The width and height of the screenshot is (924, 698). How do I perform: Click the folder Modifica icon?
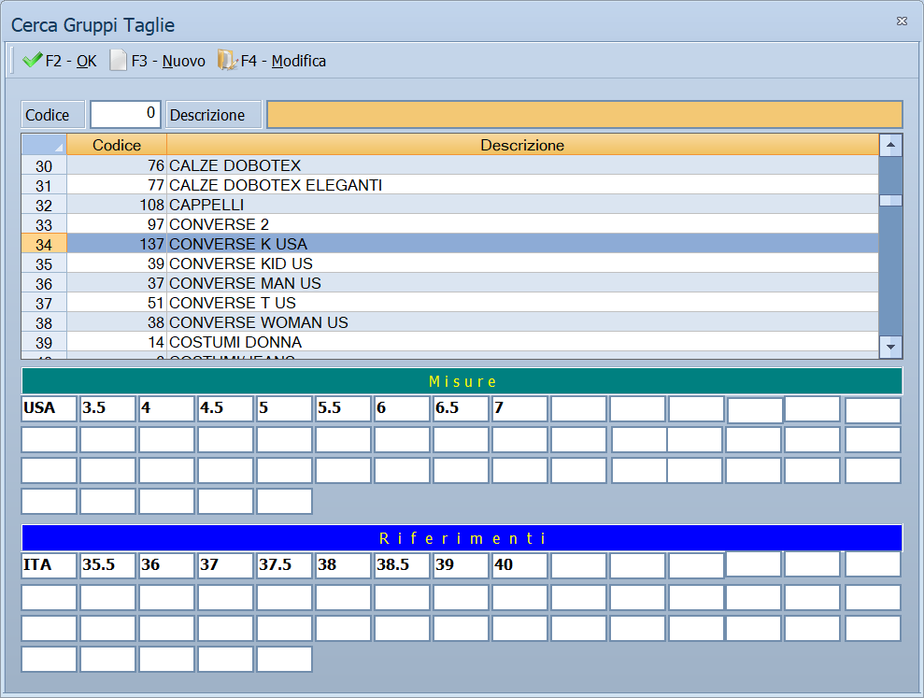tap(227, 60)
